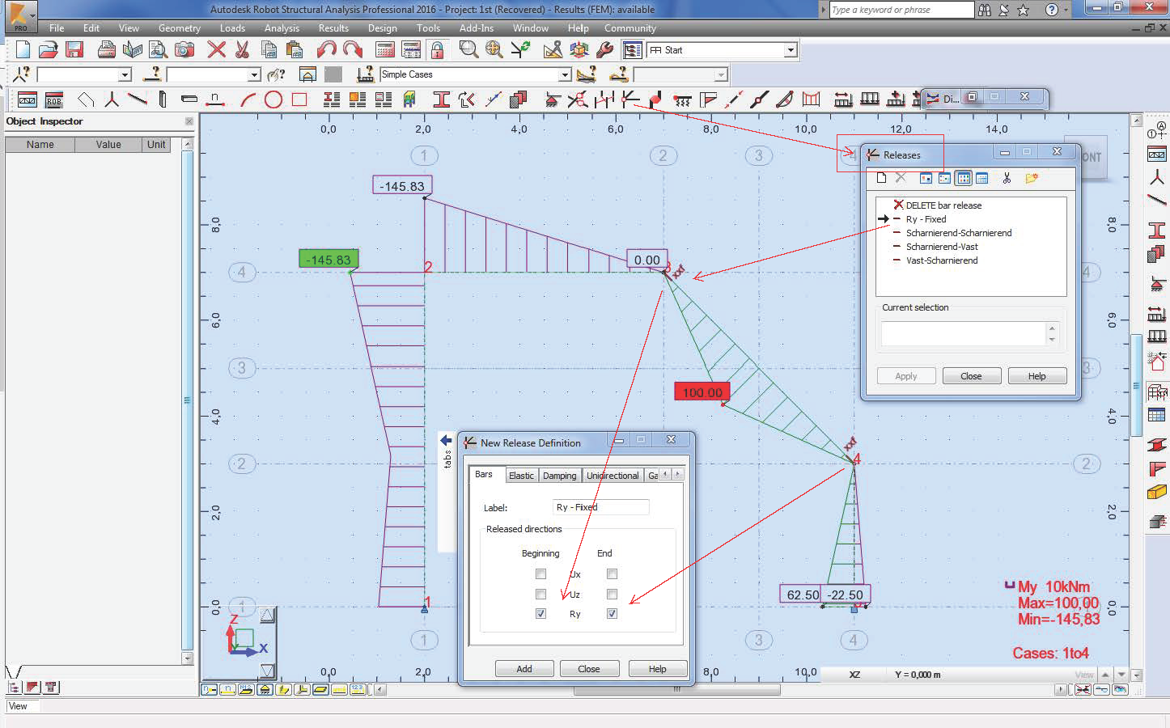Delete selection with the red X toolbar icon
This screenshot has height=728, width=1170.
pyautogui.click(x=216, y=50)
